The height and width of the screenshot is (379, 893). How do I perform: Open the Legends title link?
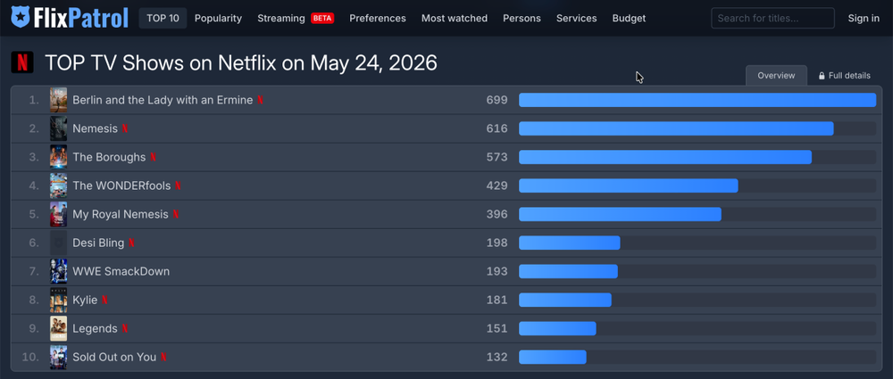(x=95, y=328)
